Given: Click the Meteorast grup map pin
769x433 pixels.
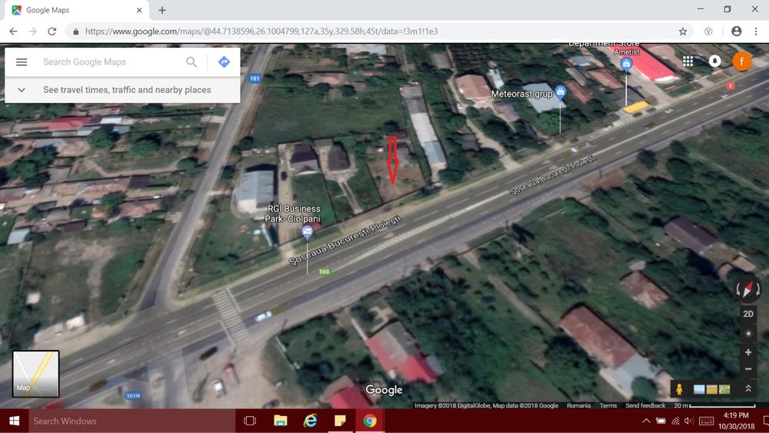Looking at the screenshot, I should tap(560, 92).
